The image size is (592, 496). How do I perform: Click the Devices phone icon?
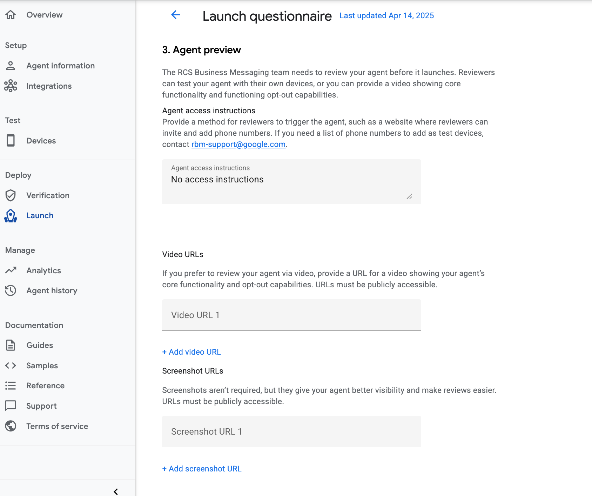click(x=11, y=141)
